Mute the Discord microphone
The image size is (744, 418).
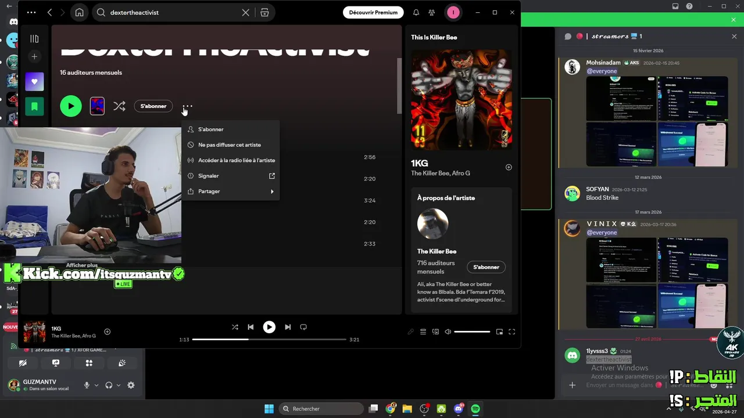(87, 385)
